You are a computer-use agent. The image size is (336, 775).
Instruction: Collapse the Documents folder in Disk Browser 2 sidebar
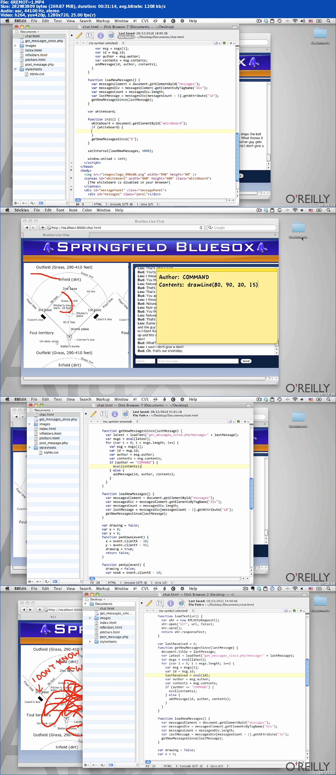(85, 604)
